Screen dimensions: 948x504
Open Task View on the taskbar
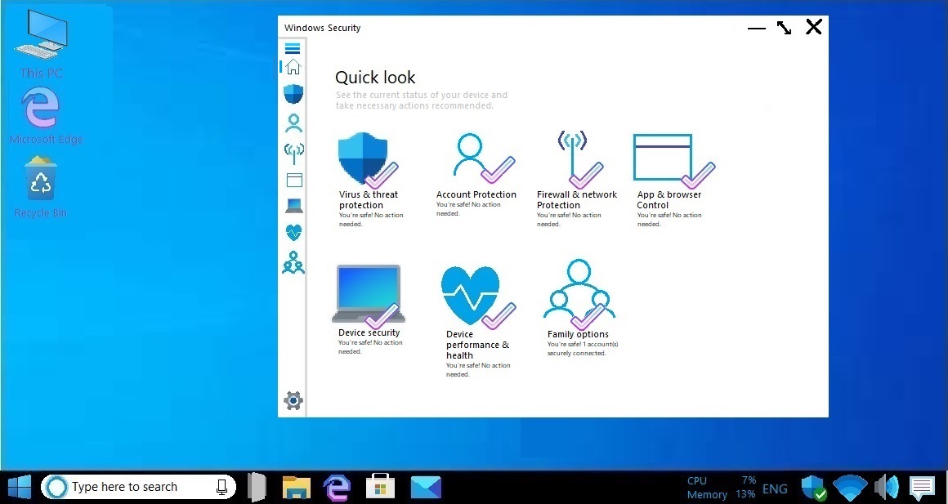[257, 487]
